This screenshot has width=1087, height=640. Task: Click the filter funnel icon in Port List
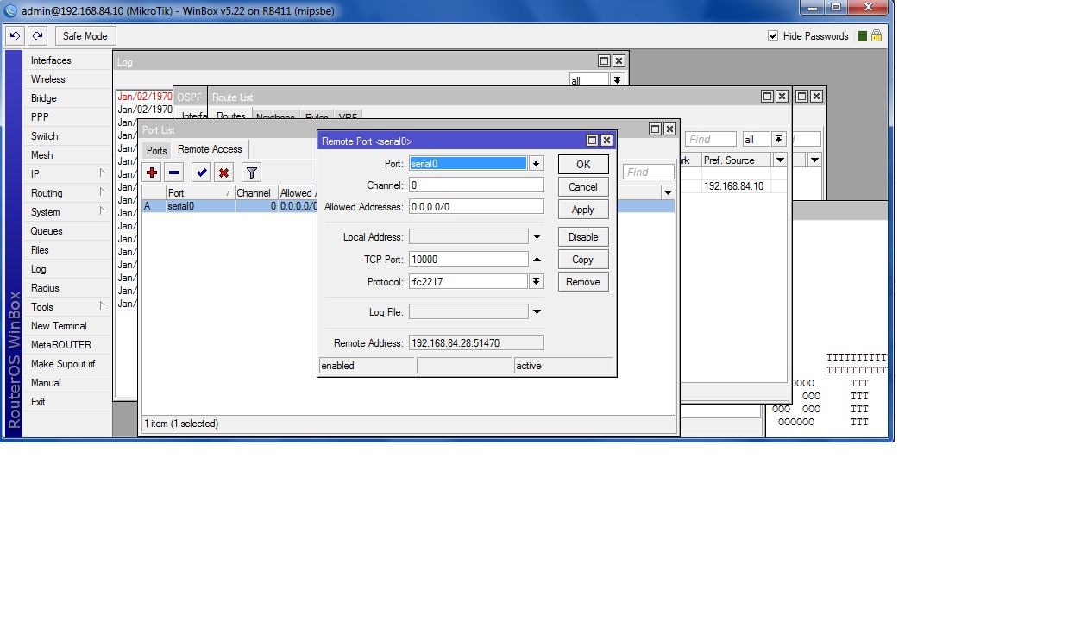pyautogui.click(x=251, y=173)
